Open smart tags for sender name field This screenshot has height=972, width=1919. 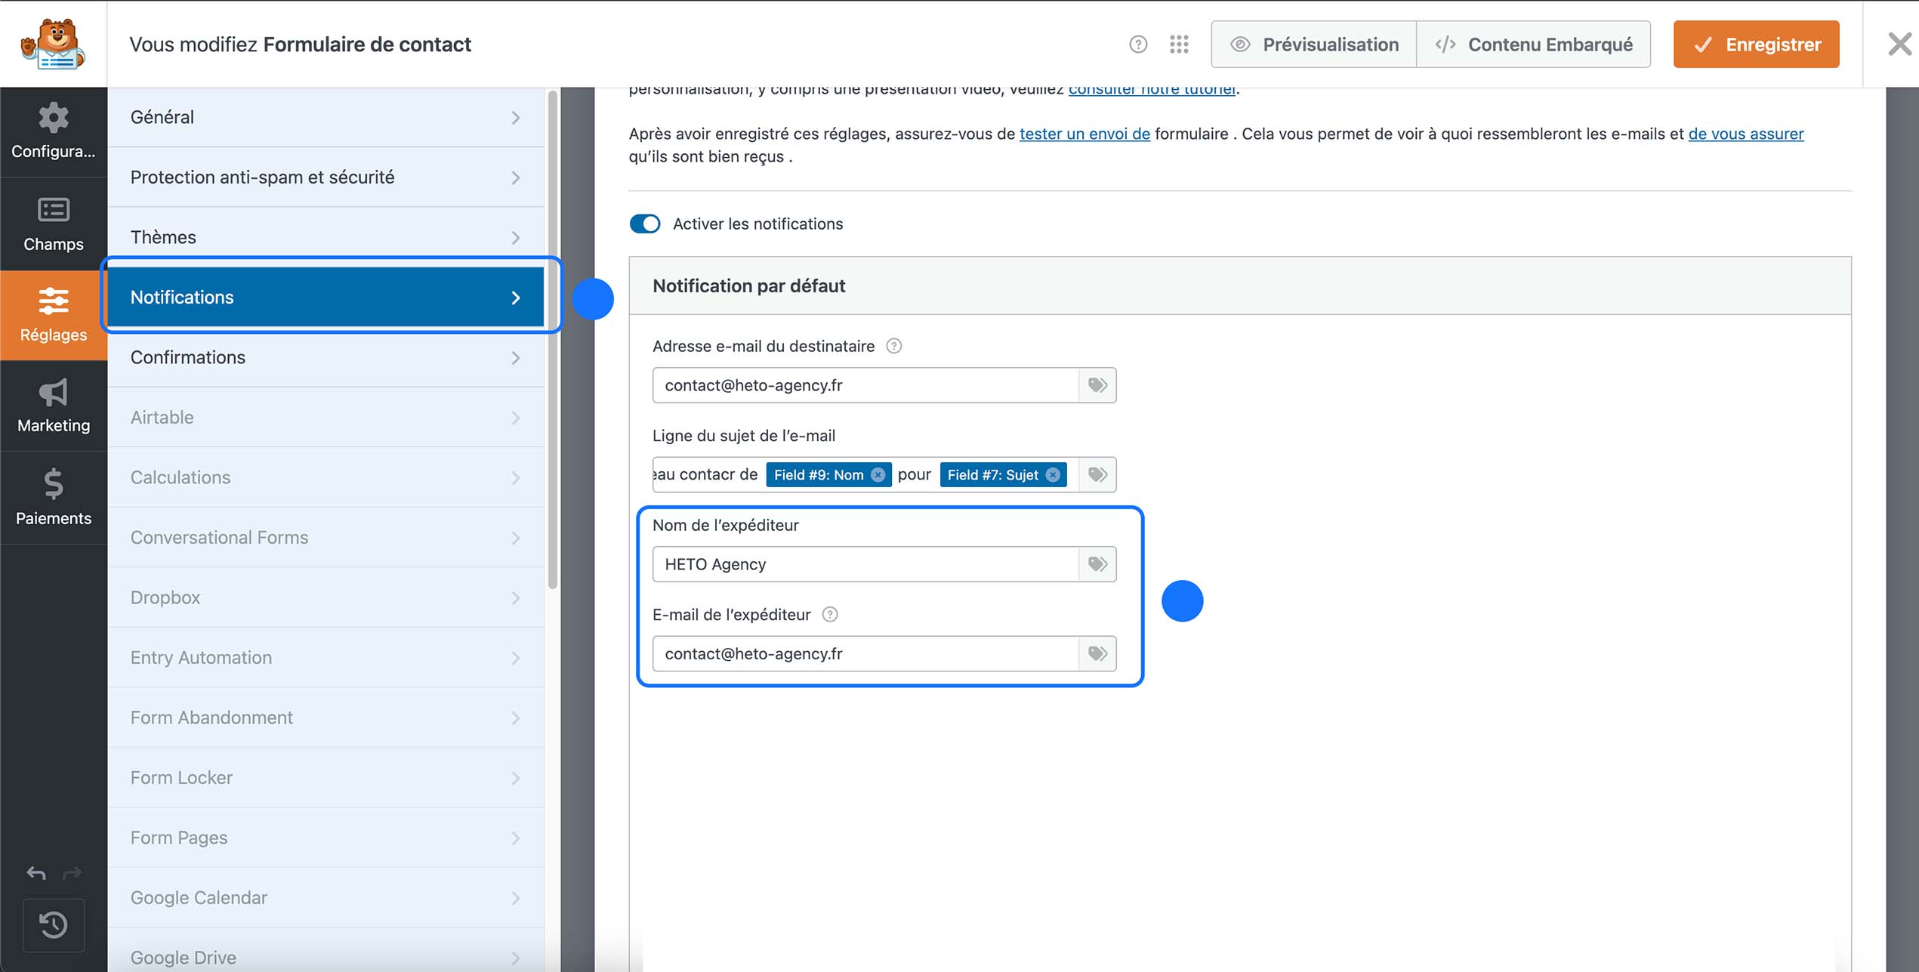[1097, 563]
